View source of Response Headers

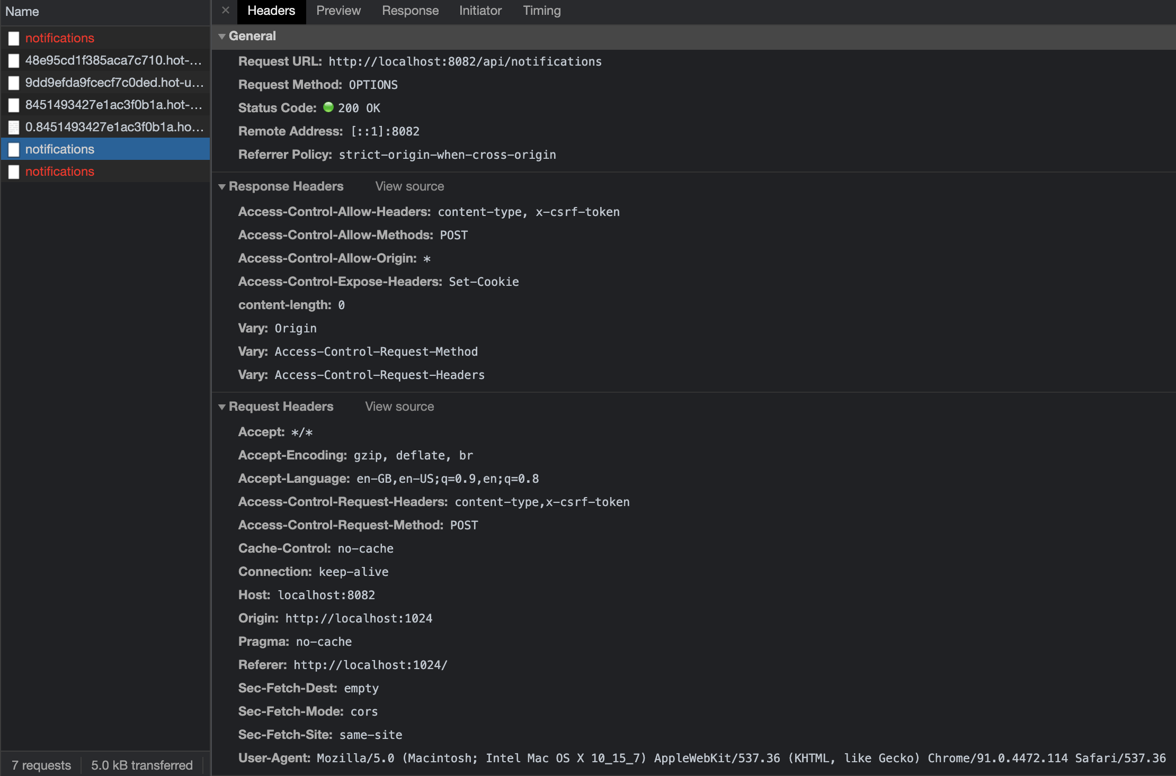click(x=409, y=186)
